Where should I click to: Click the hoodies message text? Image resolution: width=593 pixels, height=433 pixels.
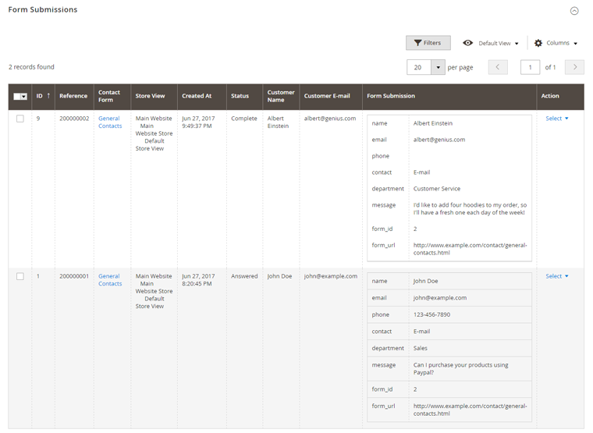(470, 209)
